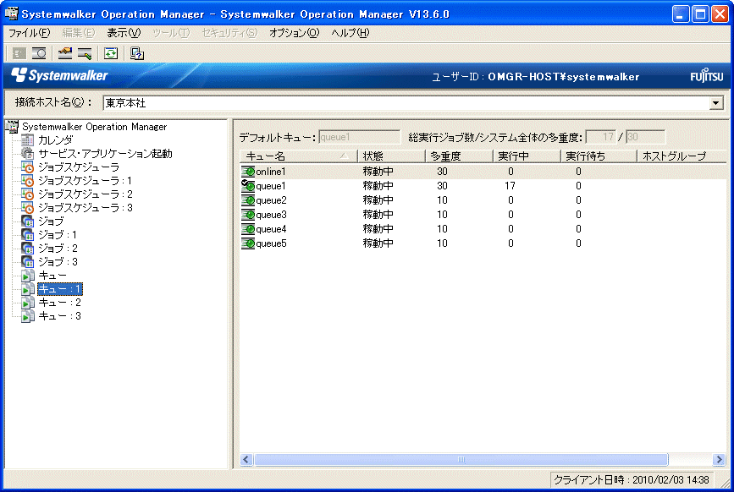This screenshot has width=734, height=492.
Task: Click the 総実行ジョブ数 field showing 17
Action: pyautogui.click(x=600, y=137)
